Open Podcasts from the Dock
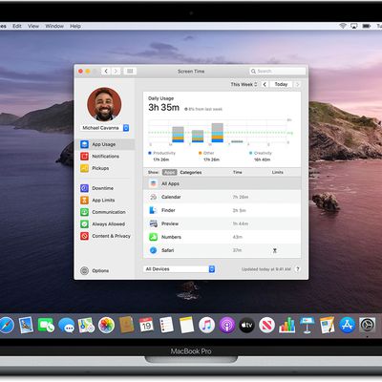382x382 pixels. (x=226, y=326)
